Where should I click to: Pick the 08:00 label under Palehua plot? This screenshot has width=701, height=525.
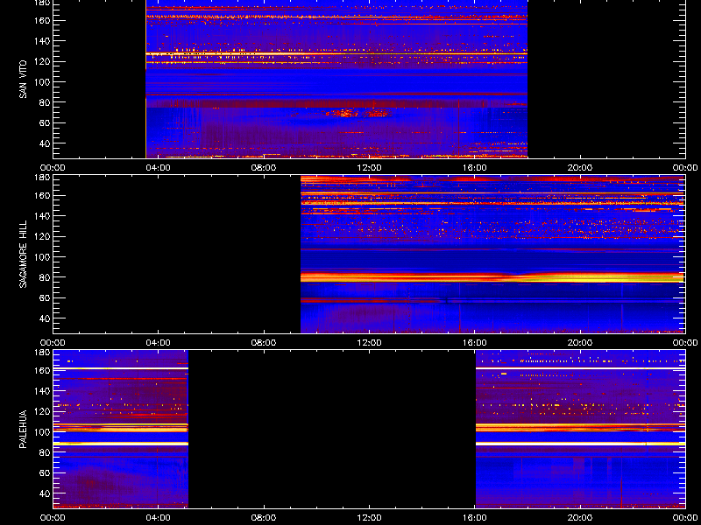tap(264, 518)
